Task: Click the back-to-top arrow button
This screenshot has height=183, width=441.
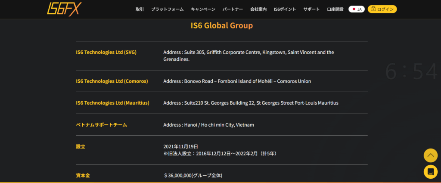Action: point(431,155)
